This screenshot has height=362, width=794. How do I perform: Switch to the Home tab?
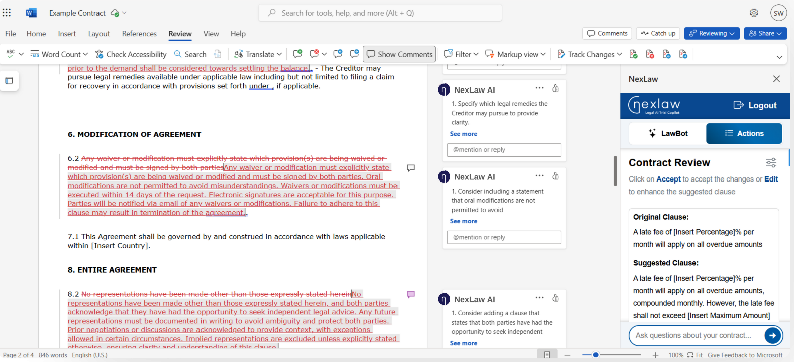click(36, 34)
